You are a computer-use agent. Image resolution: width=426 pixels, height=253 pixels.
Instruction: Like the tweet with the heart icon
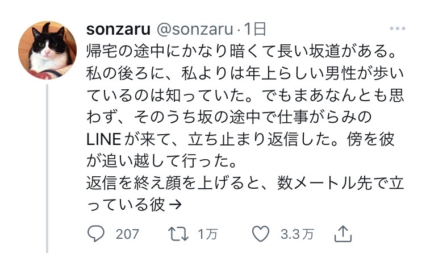pos(260,234)
